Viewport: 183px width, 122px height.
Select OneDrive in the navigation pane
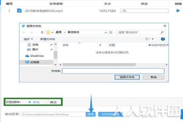37,56
